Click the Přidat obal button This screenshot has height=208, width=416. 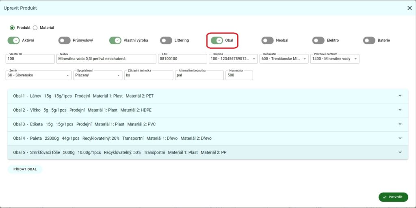(x=25, y=169)
